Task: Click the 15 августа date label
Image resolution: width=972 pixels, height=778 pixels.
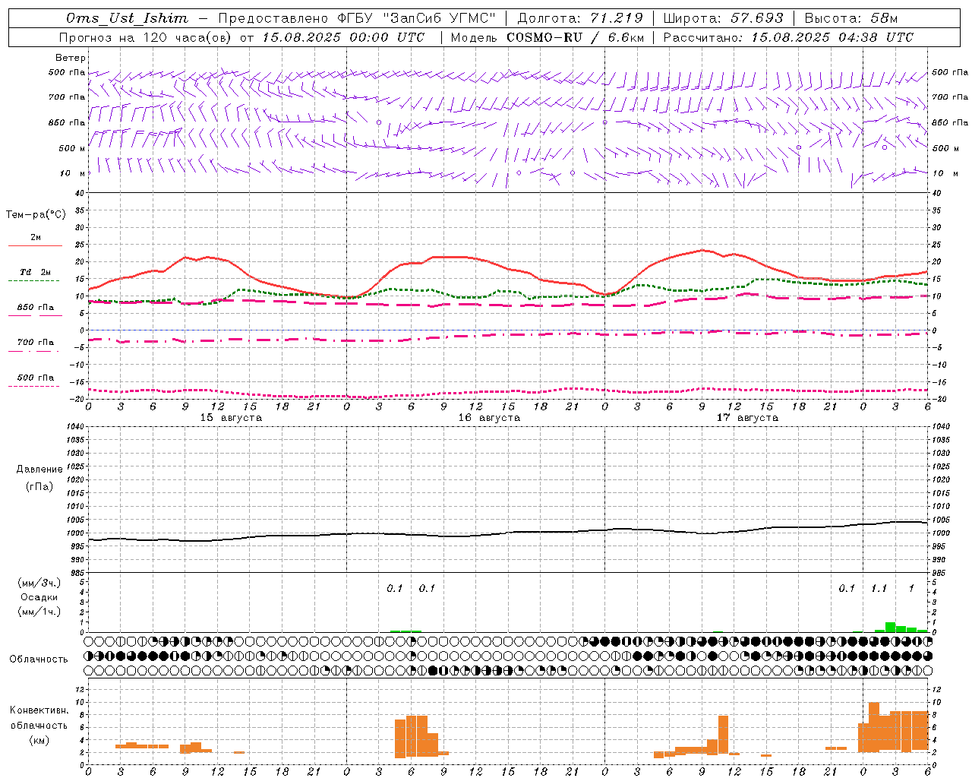Action: tap(231, 418)
